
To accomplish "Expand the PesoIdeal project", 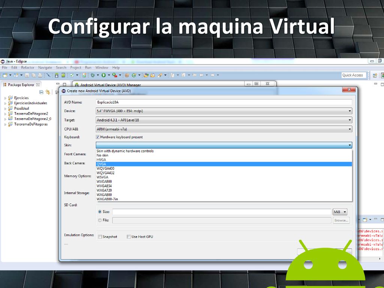I will point(5,108).
